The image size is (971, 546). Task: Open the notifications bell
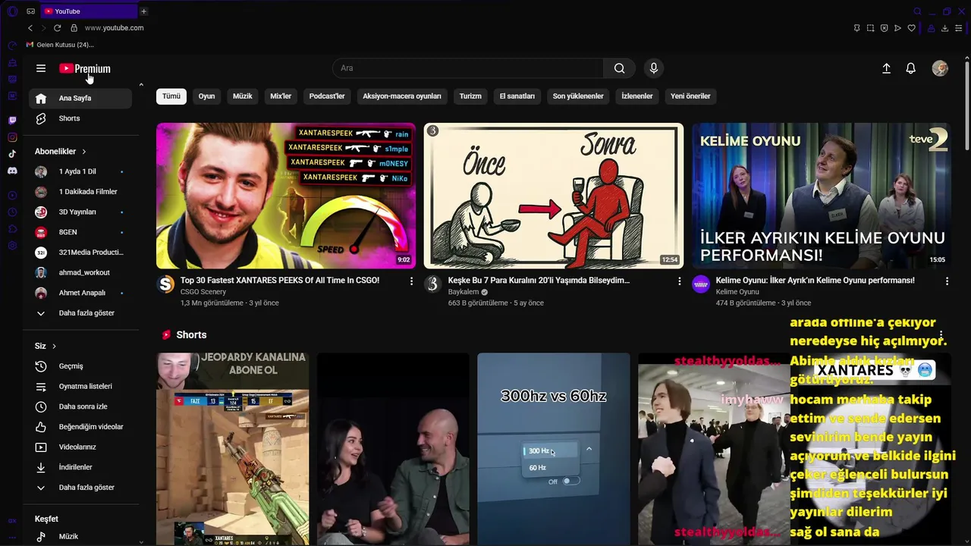(911, 68)
